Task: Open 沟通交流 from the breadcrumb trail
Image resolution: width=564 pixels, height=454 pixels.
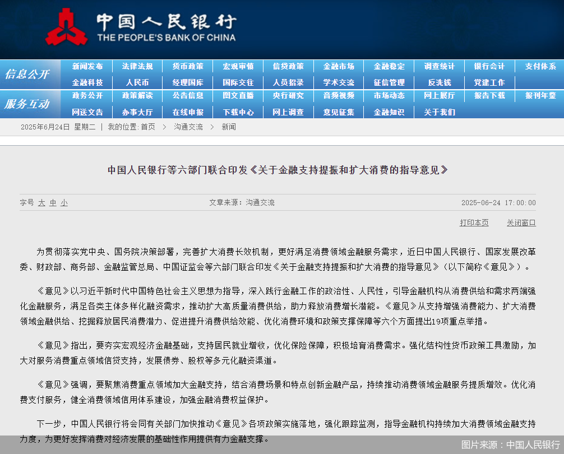Action: tap(188, 127)
